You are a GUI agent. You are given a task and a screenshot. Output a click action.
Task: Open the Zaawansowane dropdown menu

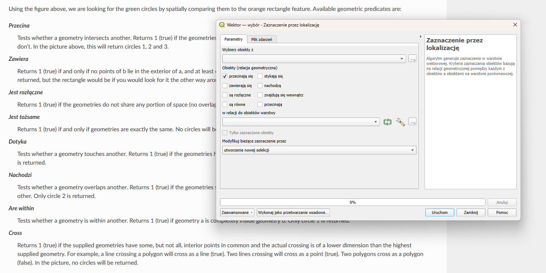click(x=237, y=212)
